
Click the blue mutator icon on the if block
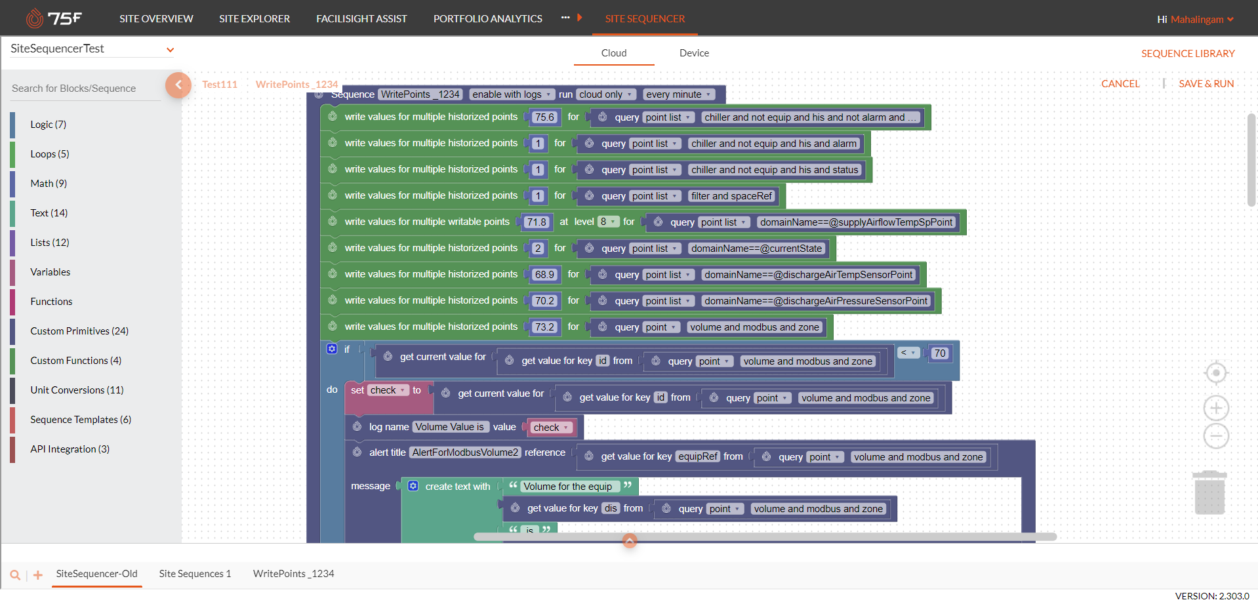(x=332, y=349)
